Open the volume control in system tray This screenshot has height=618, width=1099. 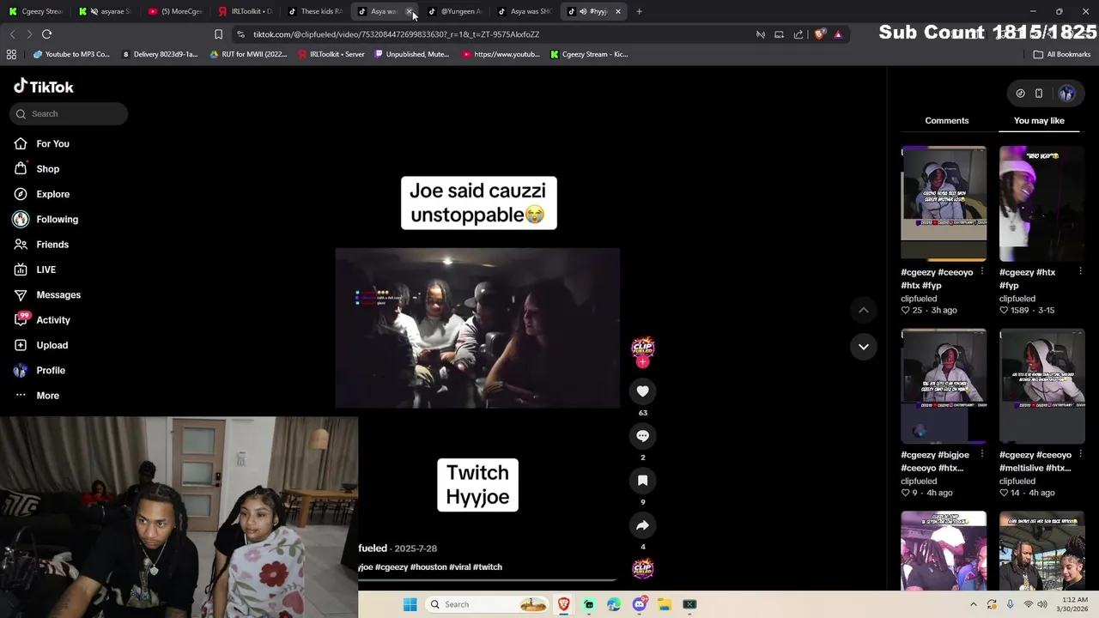tap(1042, 604)
